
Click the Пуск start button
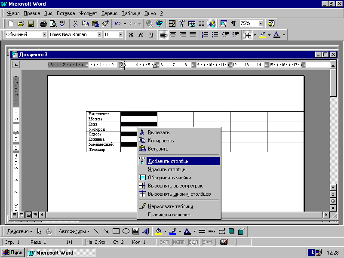coord(13,252)
